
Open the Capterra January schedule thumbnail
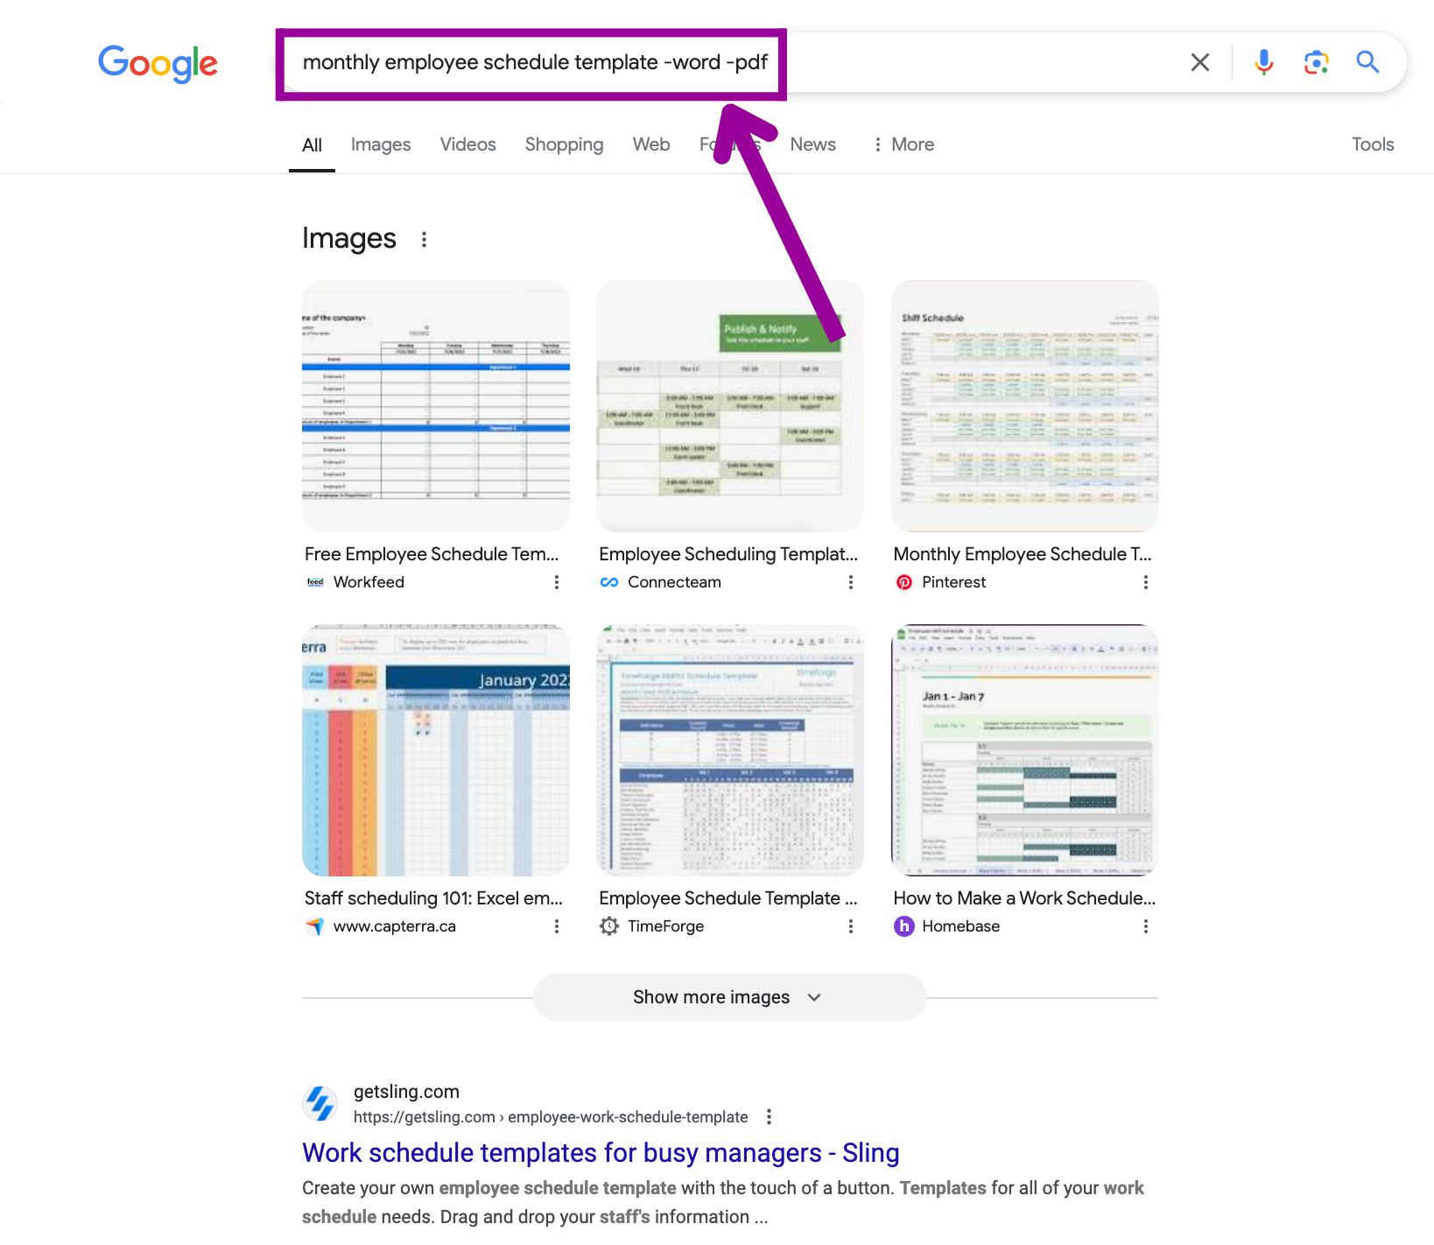(436, 750)
